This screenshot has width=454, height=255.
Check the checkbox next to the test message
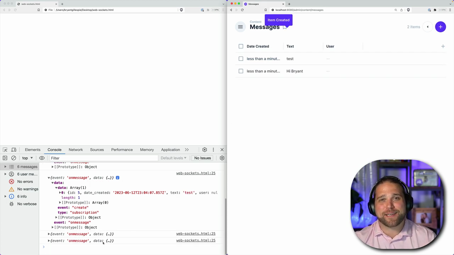(241, 58)
